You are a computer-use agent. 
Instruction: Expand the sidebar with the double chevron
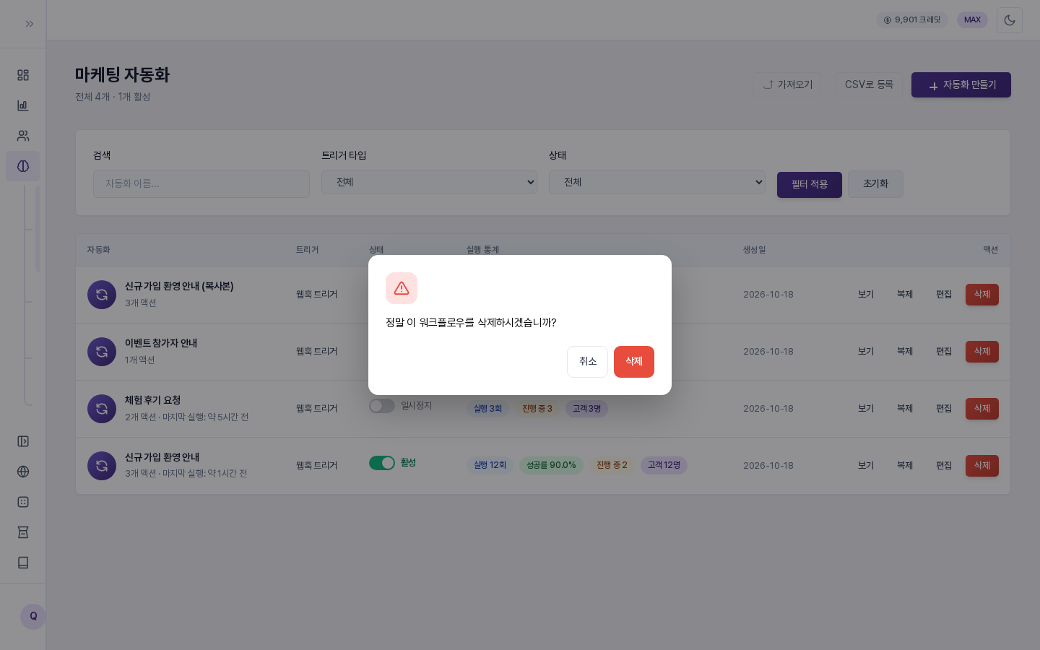click(x=30, y=24)
